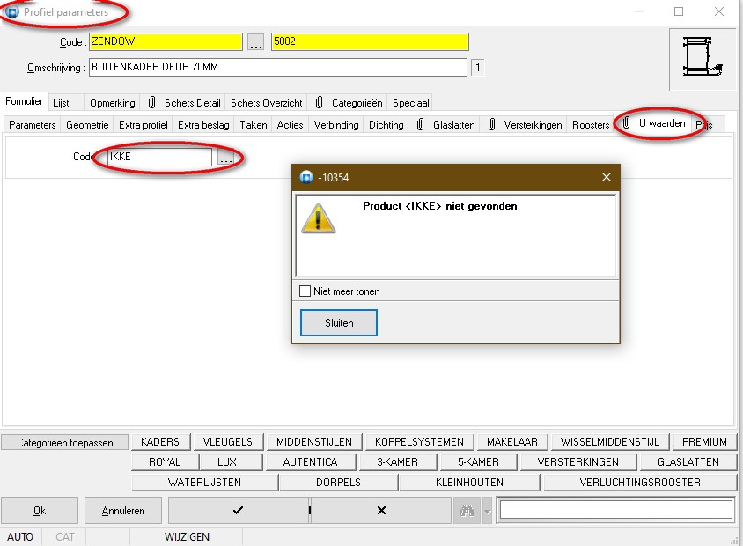Click the DORPELS category button
Viewport: 743px width, 546px height.
click(x=338, y=483)
